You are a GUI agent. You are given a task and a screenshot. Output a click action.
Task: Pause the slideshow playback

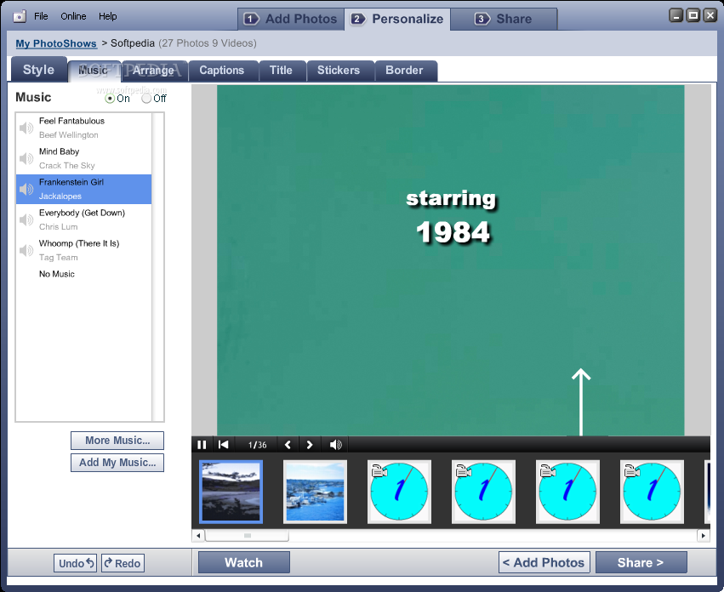tap(202, 445)
